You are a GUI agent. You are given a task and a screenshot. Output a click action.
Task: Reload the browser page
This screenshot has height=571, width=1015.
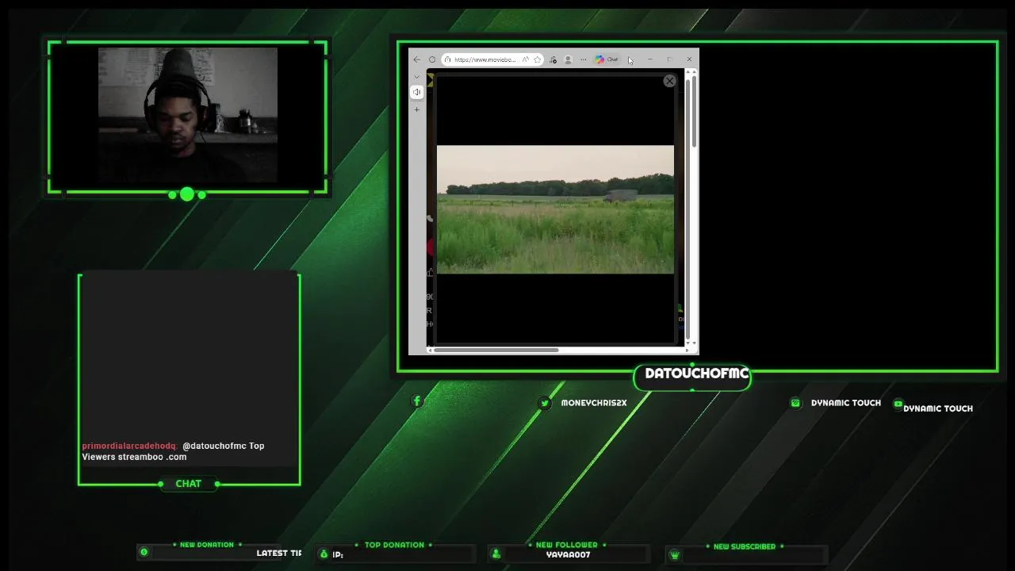pyautogui.click(x=432, y=59)
